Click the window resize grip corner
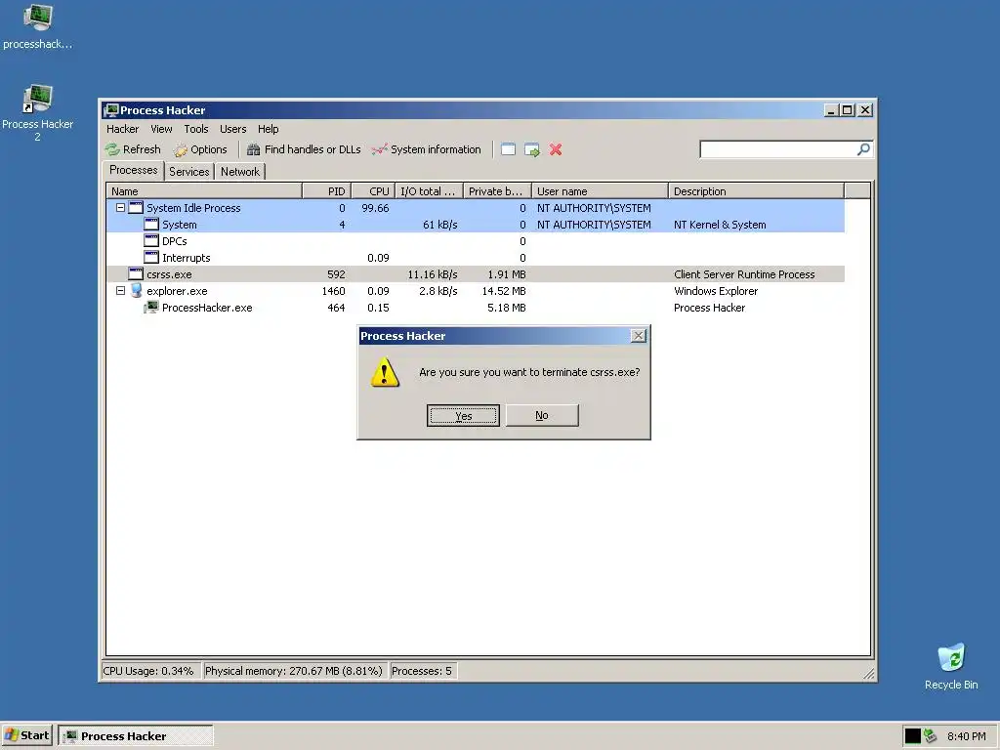The height and width of the screenshot is (750, 1000). [x=868, y=674]
